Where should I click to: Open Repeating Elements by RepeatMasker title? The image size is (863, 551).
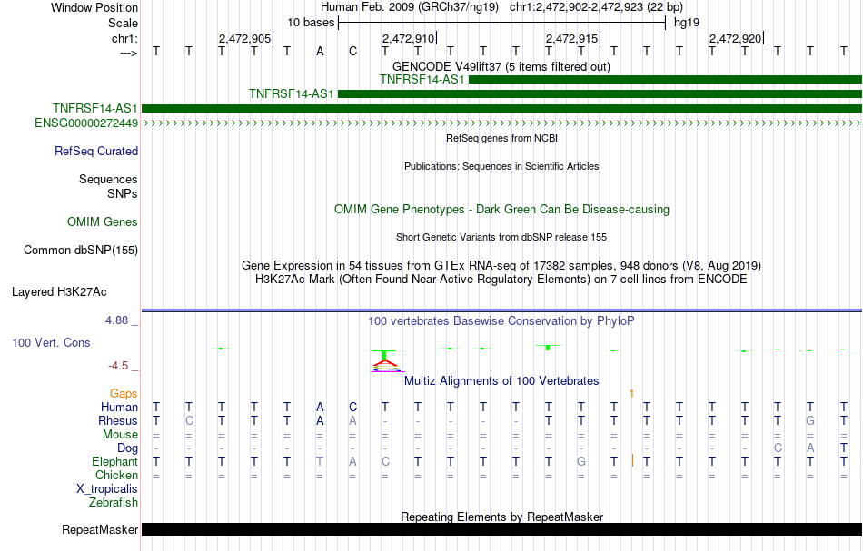click(501, 517)
